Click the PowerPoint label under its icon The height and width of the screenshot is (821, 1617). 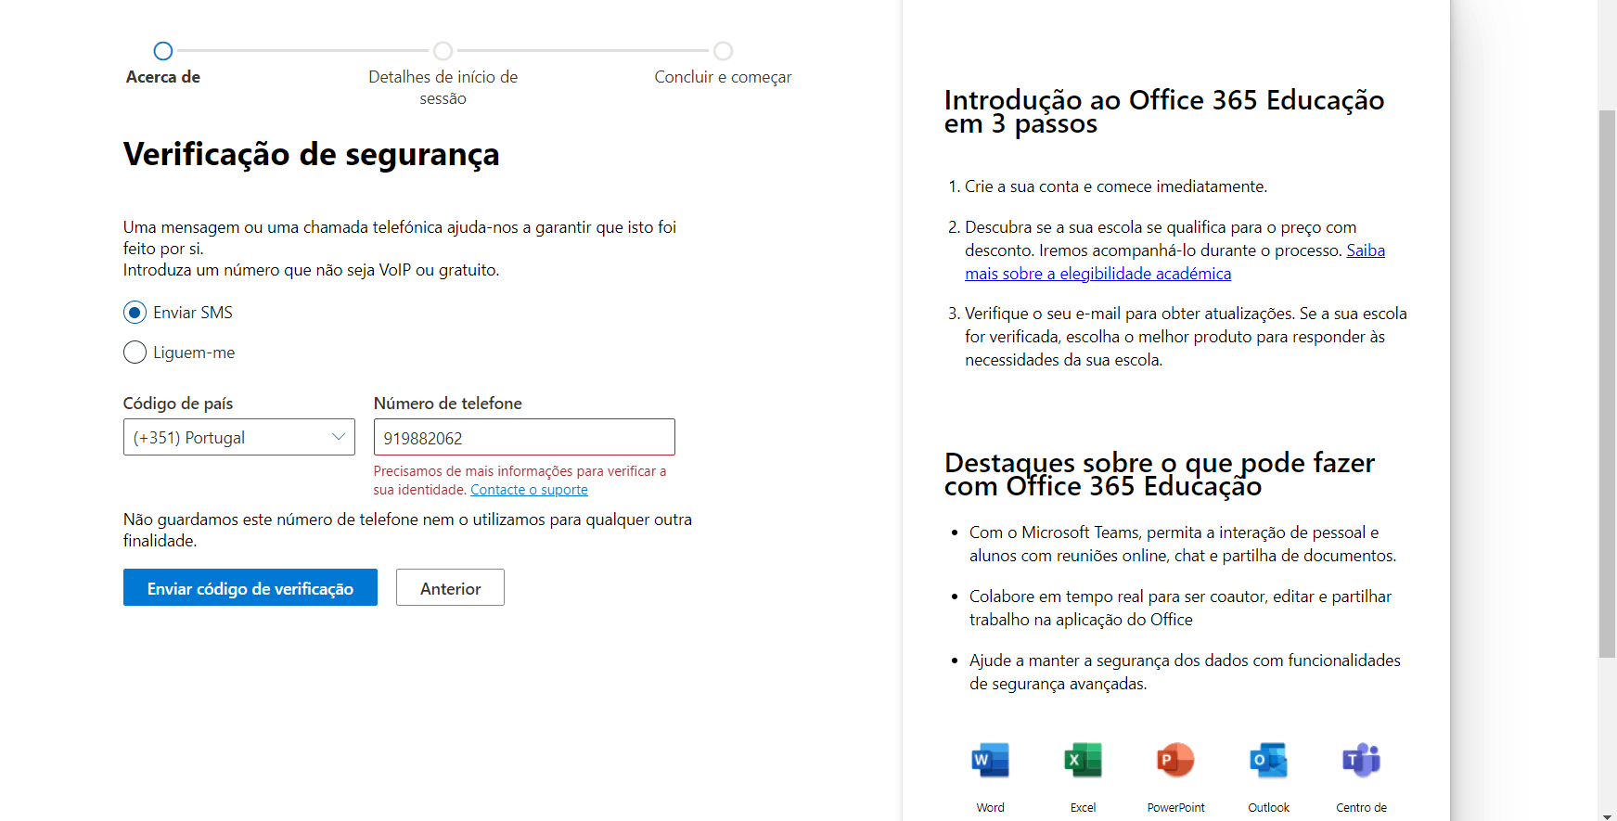(x=1175, y=808)
